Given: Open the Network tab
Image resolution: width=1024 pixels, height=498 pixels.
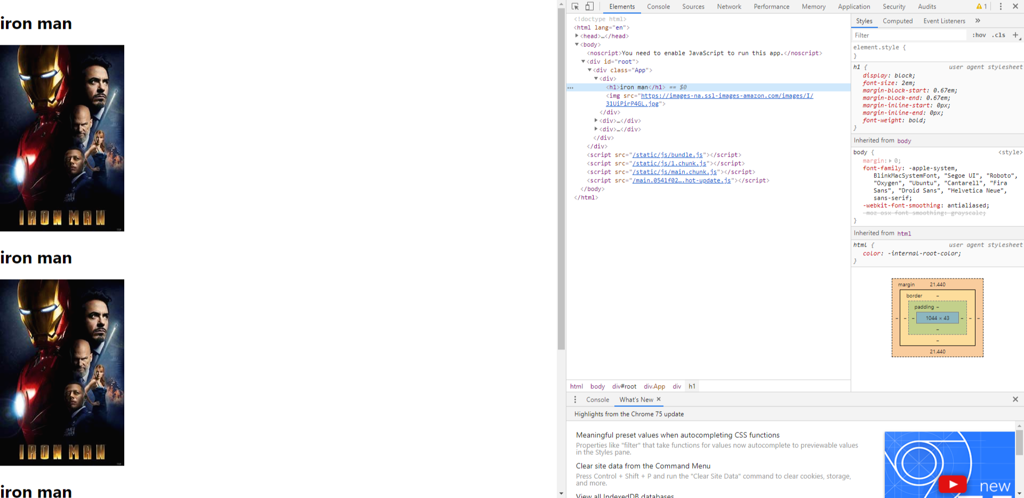Looking at the screenshot, I should tap(729, 6).
